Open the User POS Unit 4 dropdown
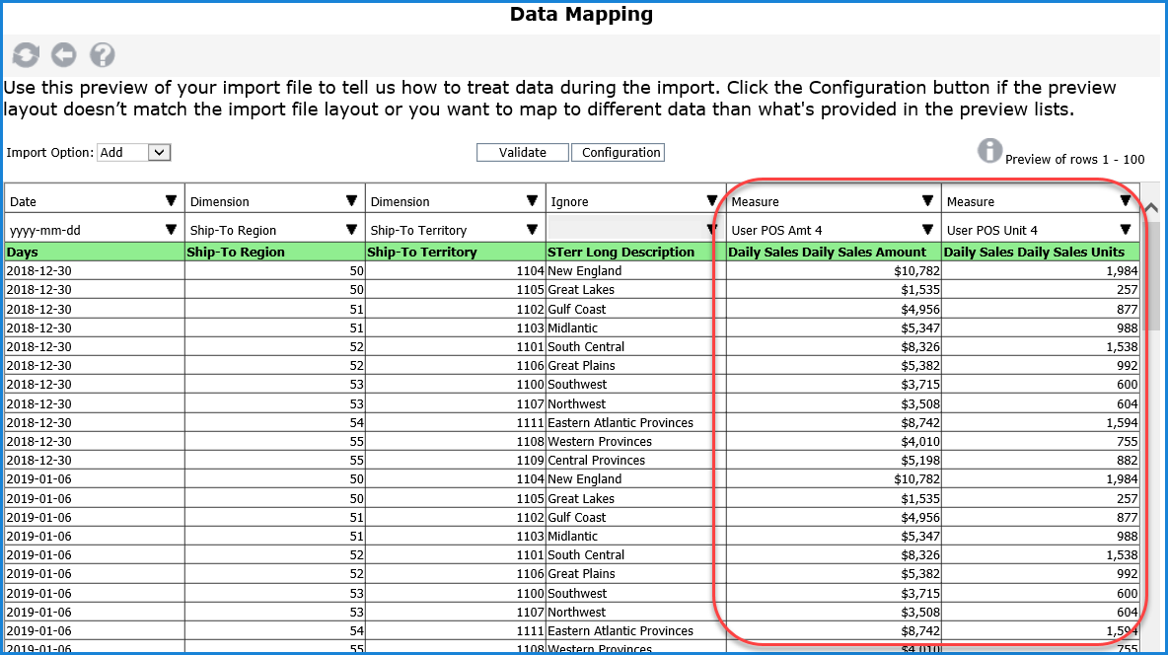 (x=1125, y=230)
